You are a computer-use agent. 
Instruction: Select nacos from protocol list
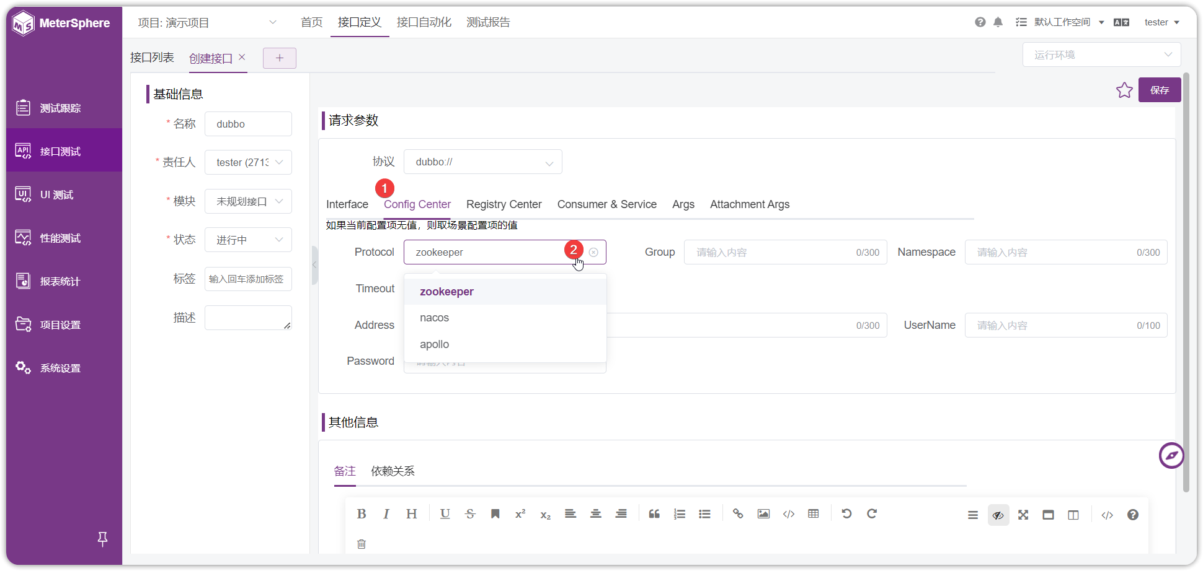click(x=505, y=318)
